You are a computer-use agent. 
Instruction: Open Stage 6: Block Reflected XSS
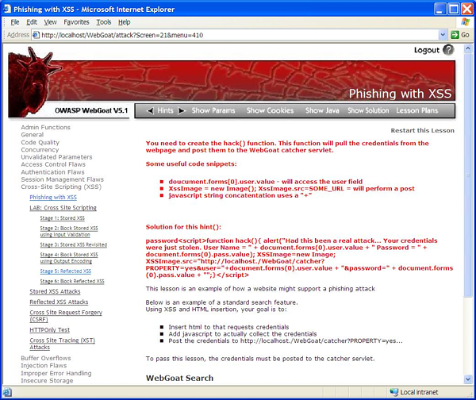[x=72, y=282]
